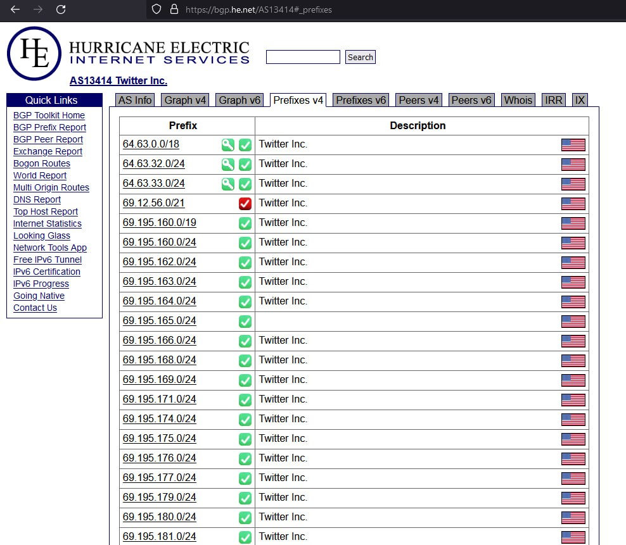Click green checkmark icon for 69.195.165.0/24
This screenshot has height=545, width=626.
tap(245, 321)
